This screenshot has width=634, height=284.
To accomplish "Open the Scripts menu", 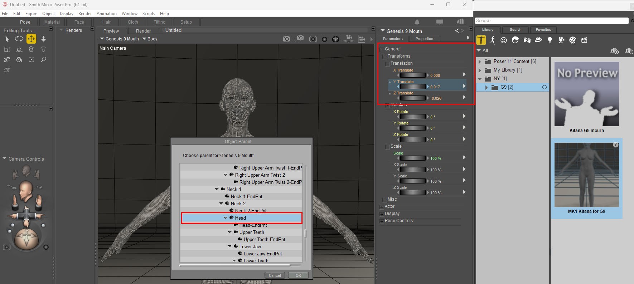I will pyautogui.click(x=149, y=14).
